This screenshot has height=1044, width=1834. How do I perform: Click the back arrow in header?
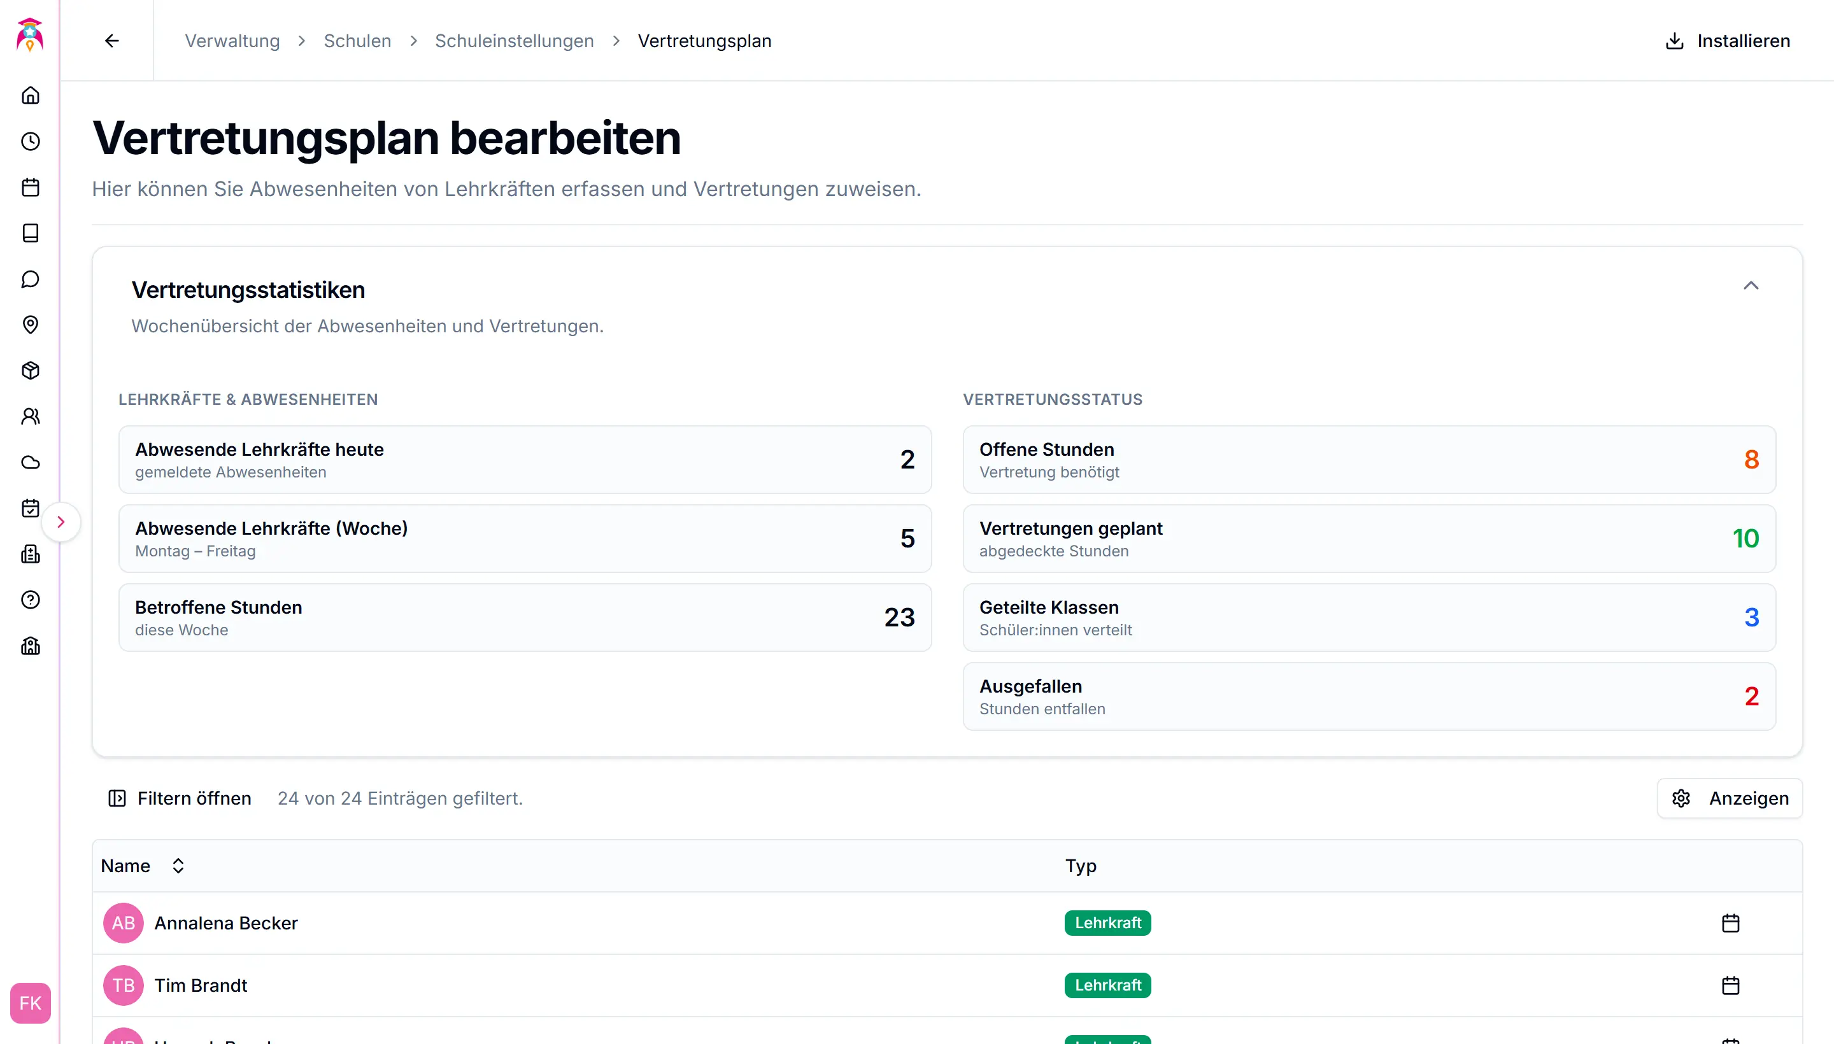(112, 41)
